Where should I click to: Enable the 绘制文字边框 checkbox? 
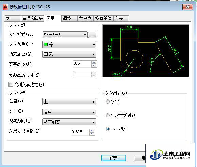[x=11, y=85]
